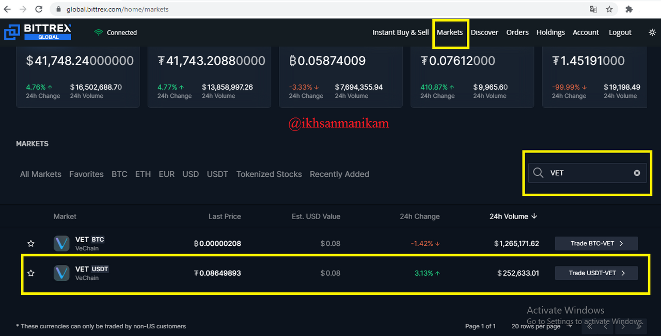Image resolution: width=661 pixels, height=336 pixels.
Task: Sort by Est. USD Value column header
Action: pyautogui.click(x=316, y=216)
